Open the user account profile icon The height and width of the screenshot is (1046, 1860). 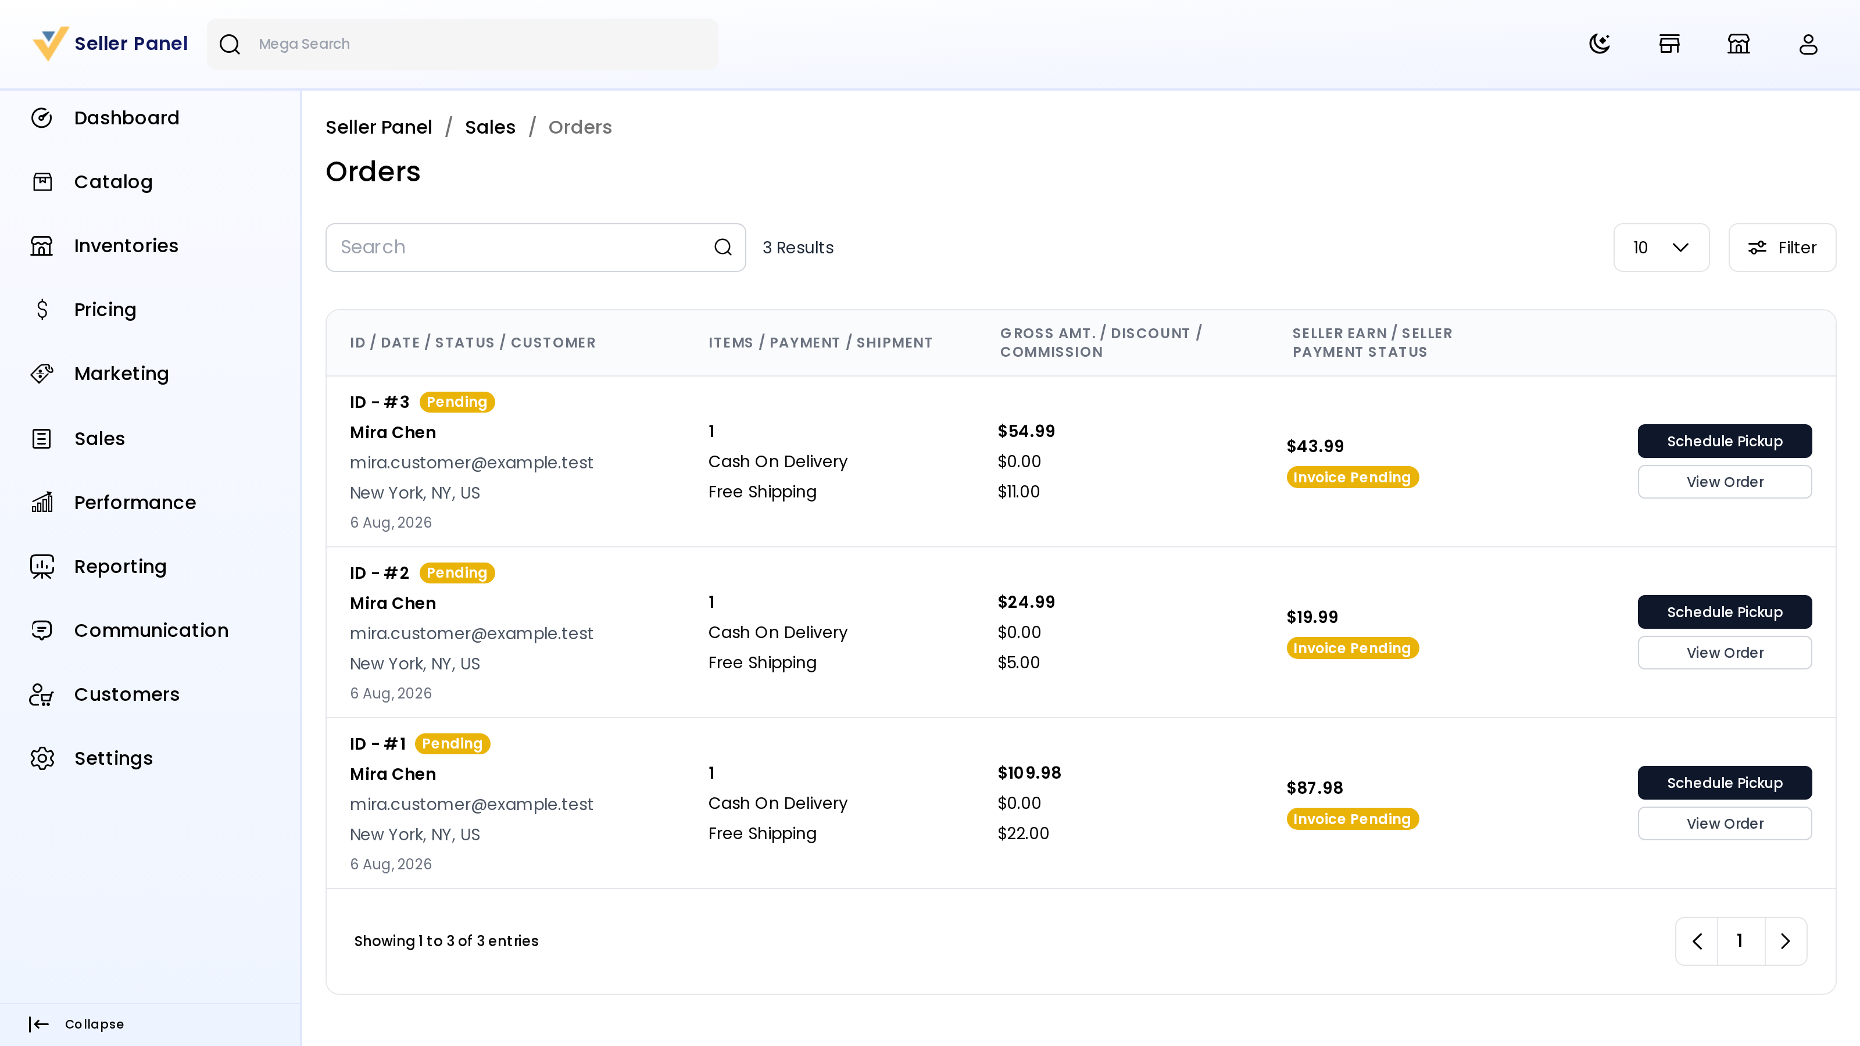coord(1808,44)
